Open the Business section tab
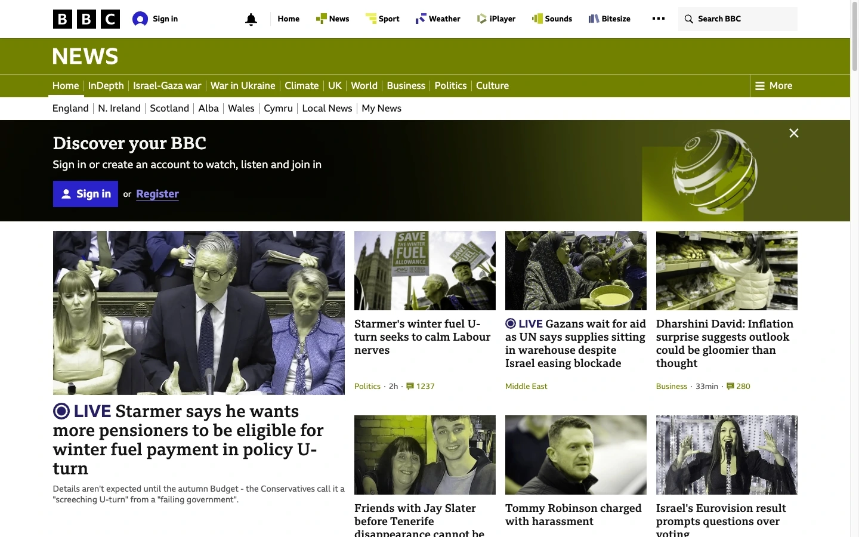This screenshot has height=537, width=859. coord(406,86)
